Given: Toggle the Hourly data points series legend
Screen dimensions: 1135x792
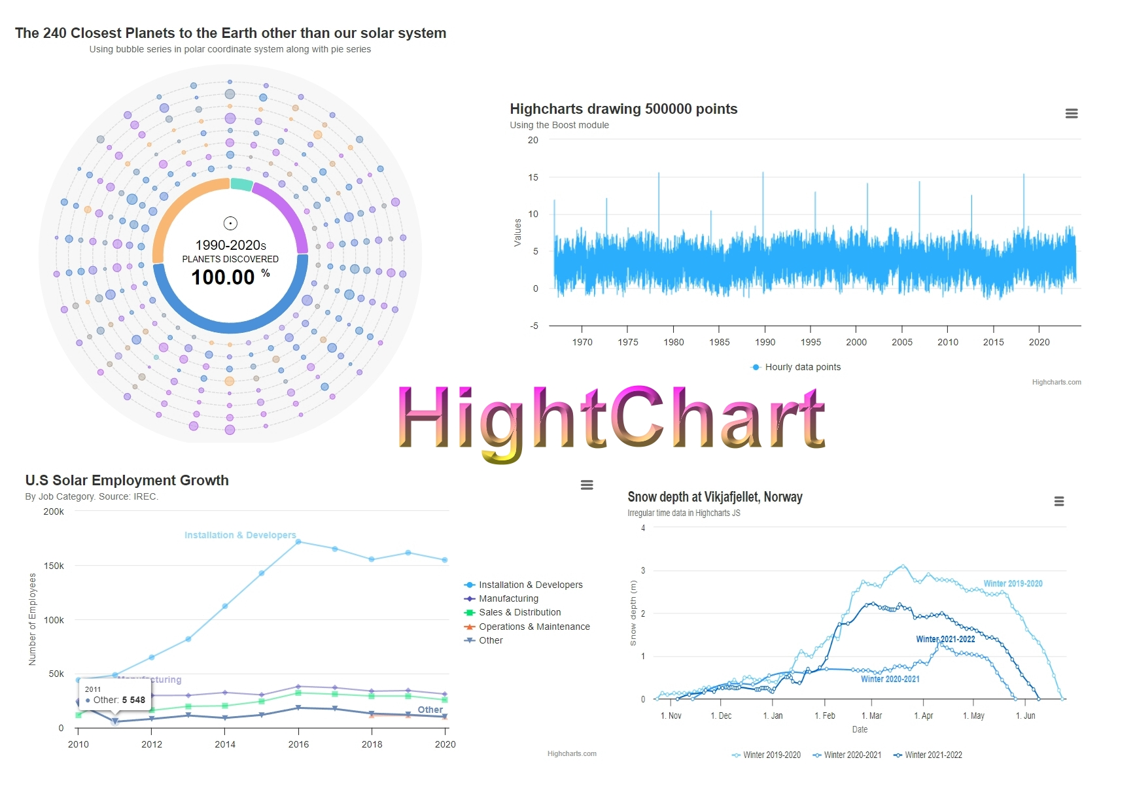Looking at the screenshot, I should (x=795, y=367).
